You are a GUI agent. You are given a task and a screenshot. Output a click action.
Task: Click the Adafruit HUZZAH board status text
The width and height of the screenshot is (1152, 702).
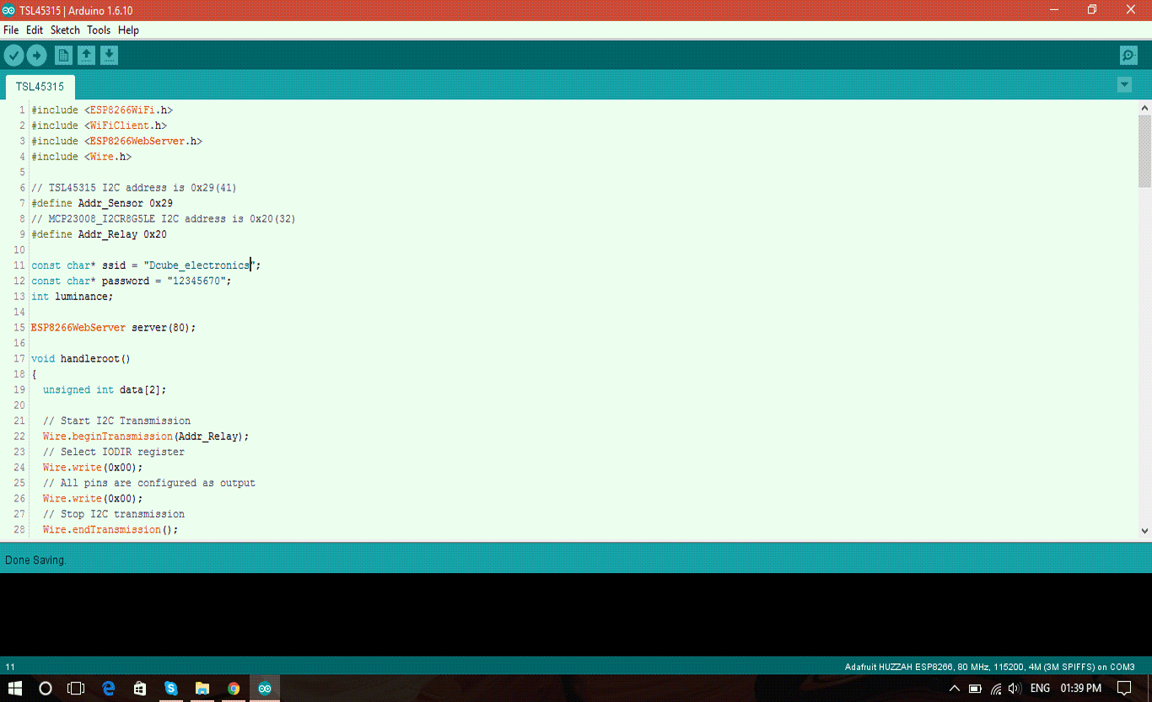(989, 667)
